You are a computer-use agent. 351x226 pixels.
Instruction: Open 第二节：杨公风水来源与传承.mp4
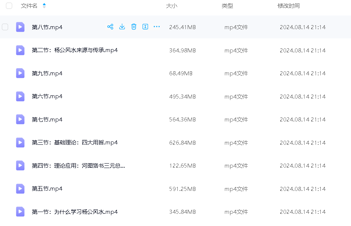coord(75,50)
